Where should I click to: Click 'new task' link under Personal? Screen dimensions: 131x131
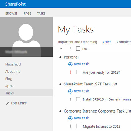pyautogui.click(x=81, y=64)
